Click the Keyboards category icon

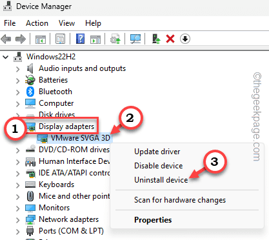tap(30, 185)
